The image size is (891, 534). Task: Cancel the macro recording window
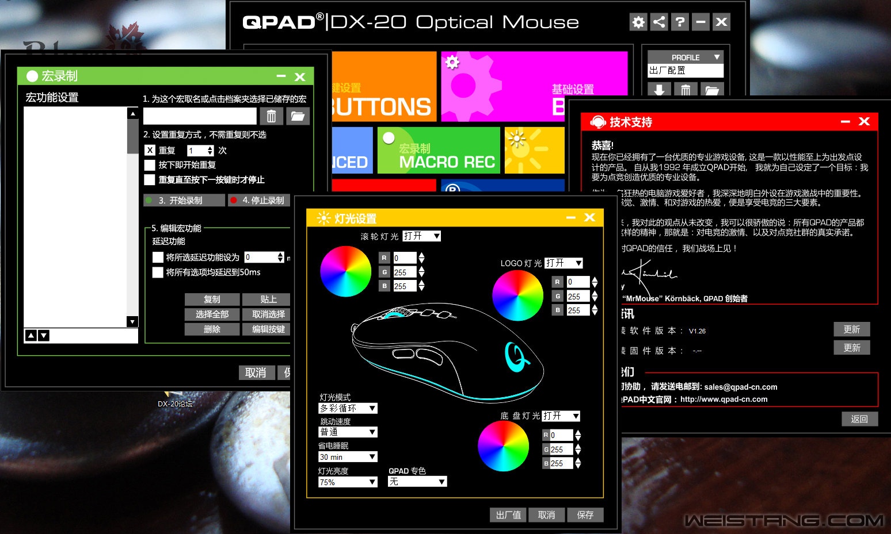(x=256, y=372)
